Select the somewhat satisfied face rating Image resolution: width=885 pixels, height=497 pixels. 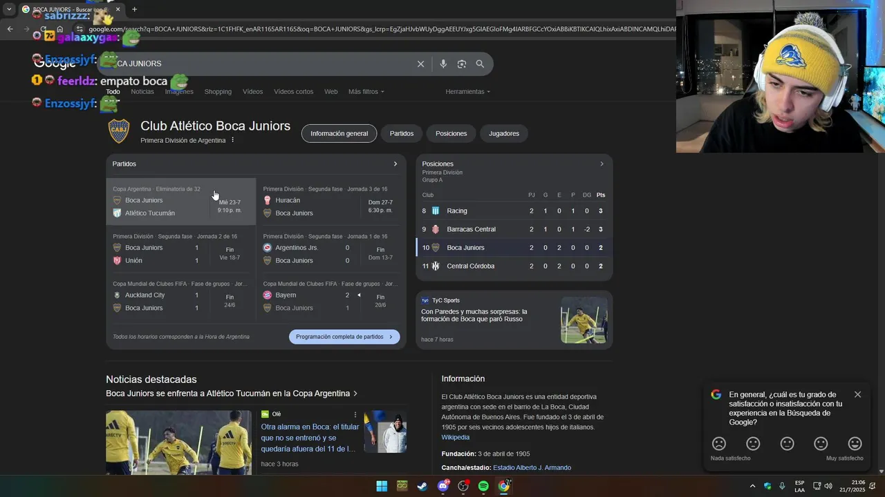821,444
